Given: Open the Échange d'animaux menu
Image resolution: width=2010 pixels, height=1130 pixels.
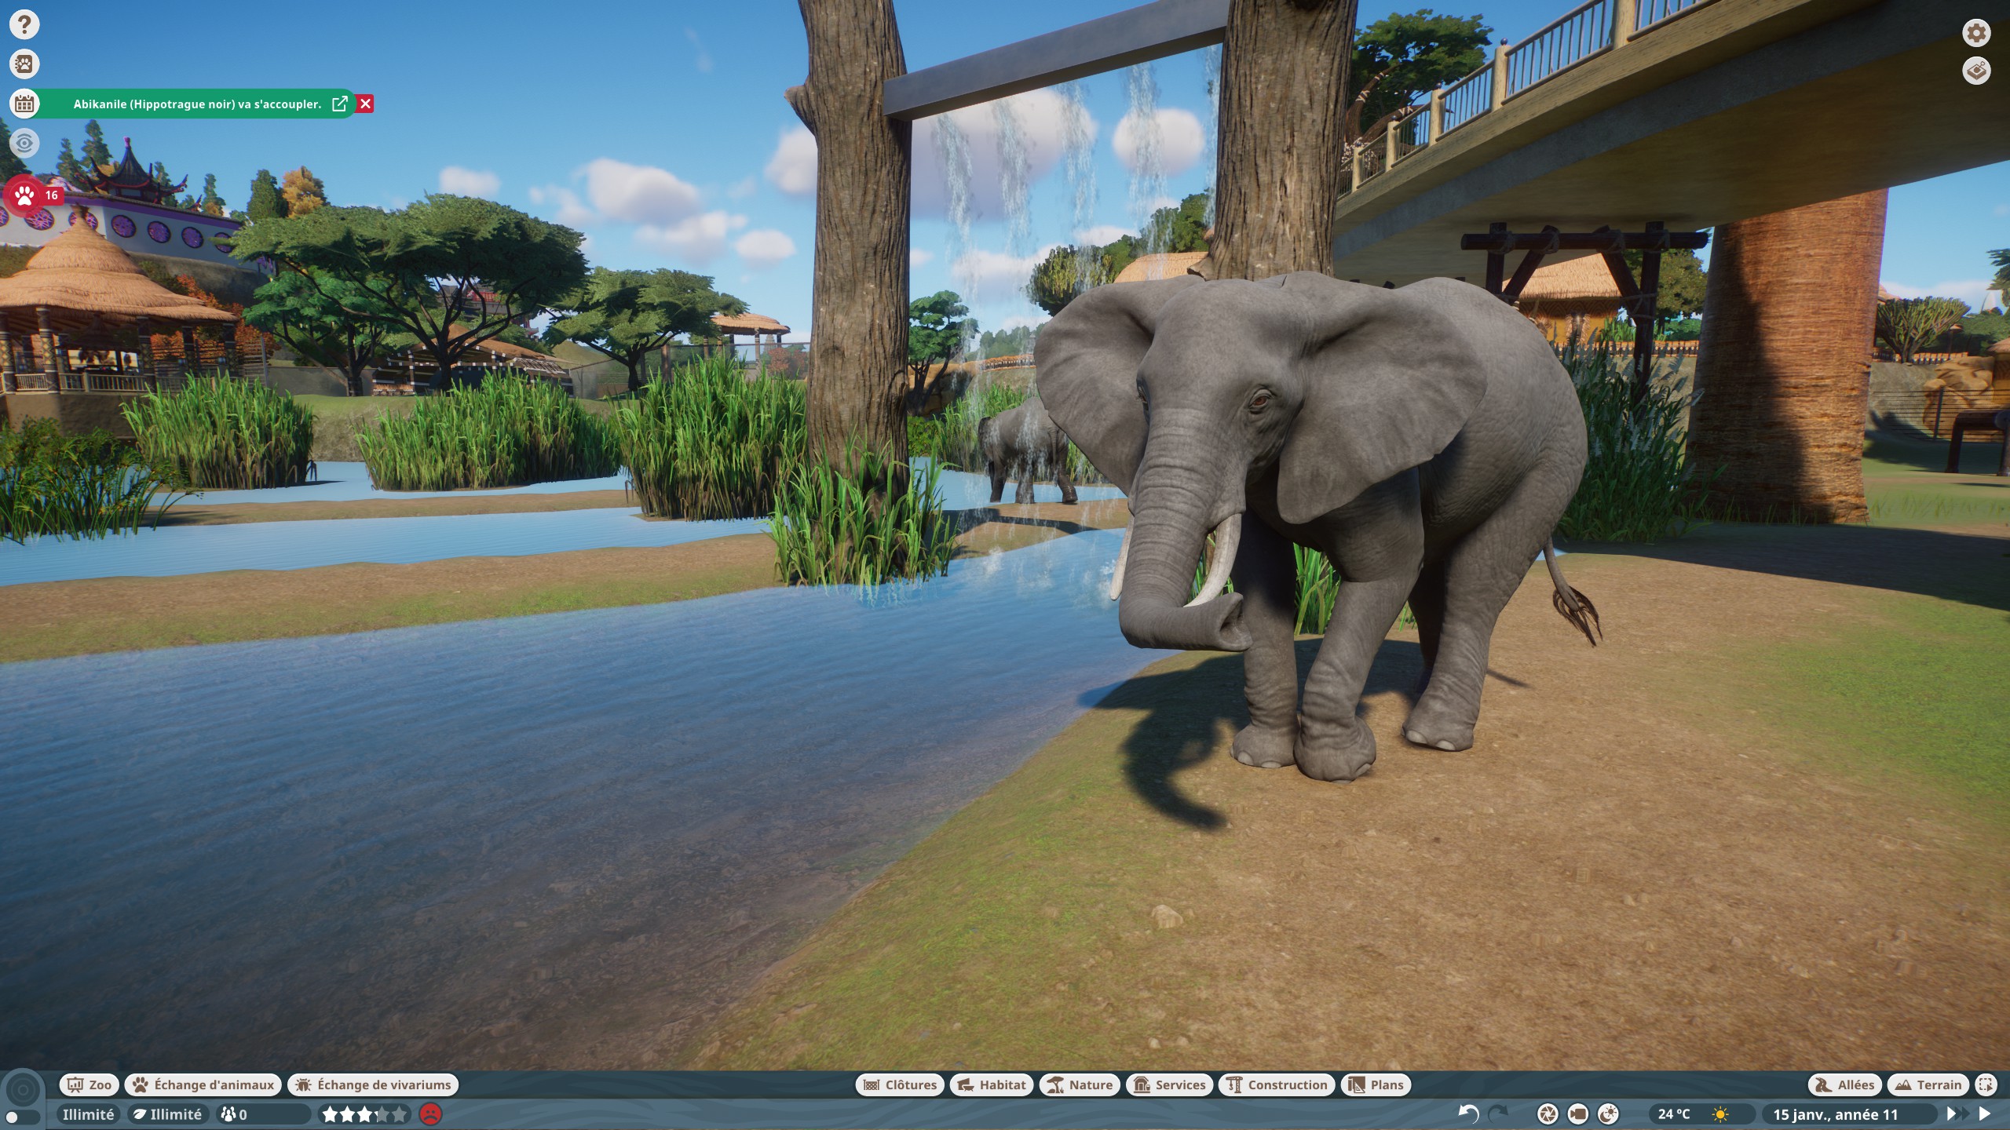Looking at the screenshot, I should [203, 1084].
